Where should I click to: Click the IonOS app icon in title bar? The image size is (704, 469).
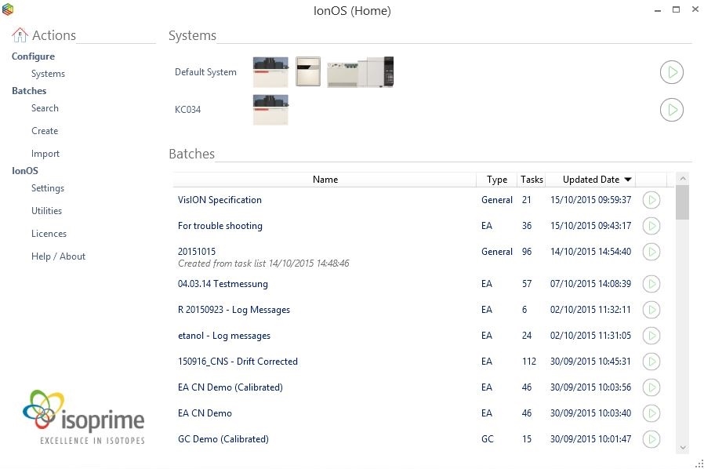[8, 9]
